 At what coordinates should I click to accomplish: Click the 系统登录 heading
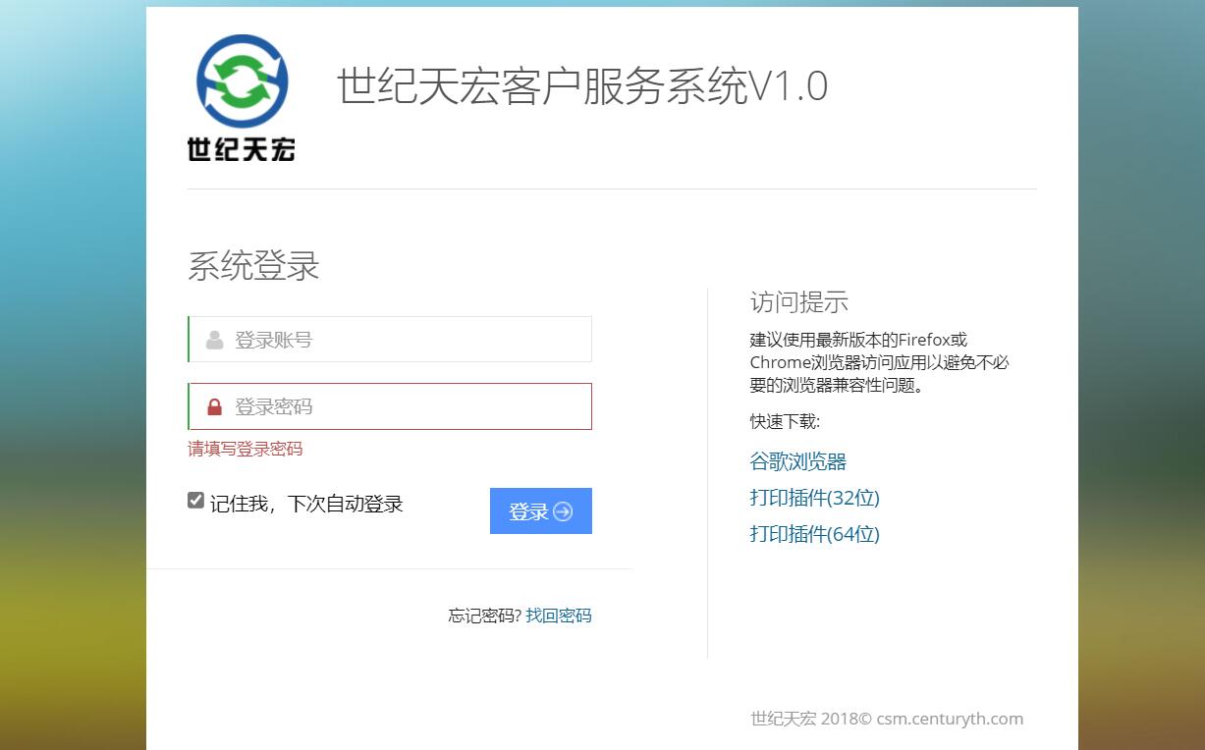(x=253, y=267)
